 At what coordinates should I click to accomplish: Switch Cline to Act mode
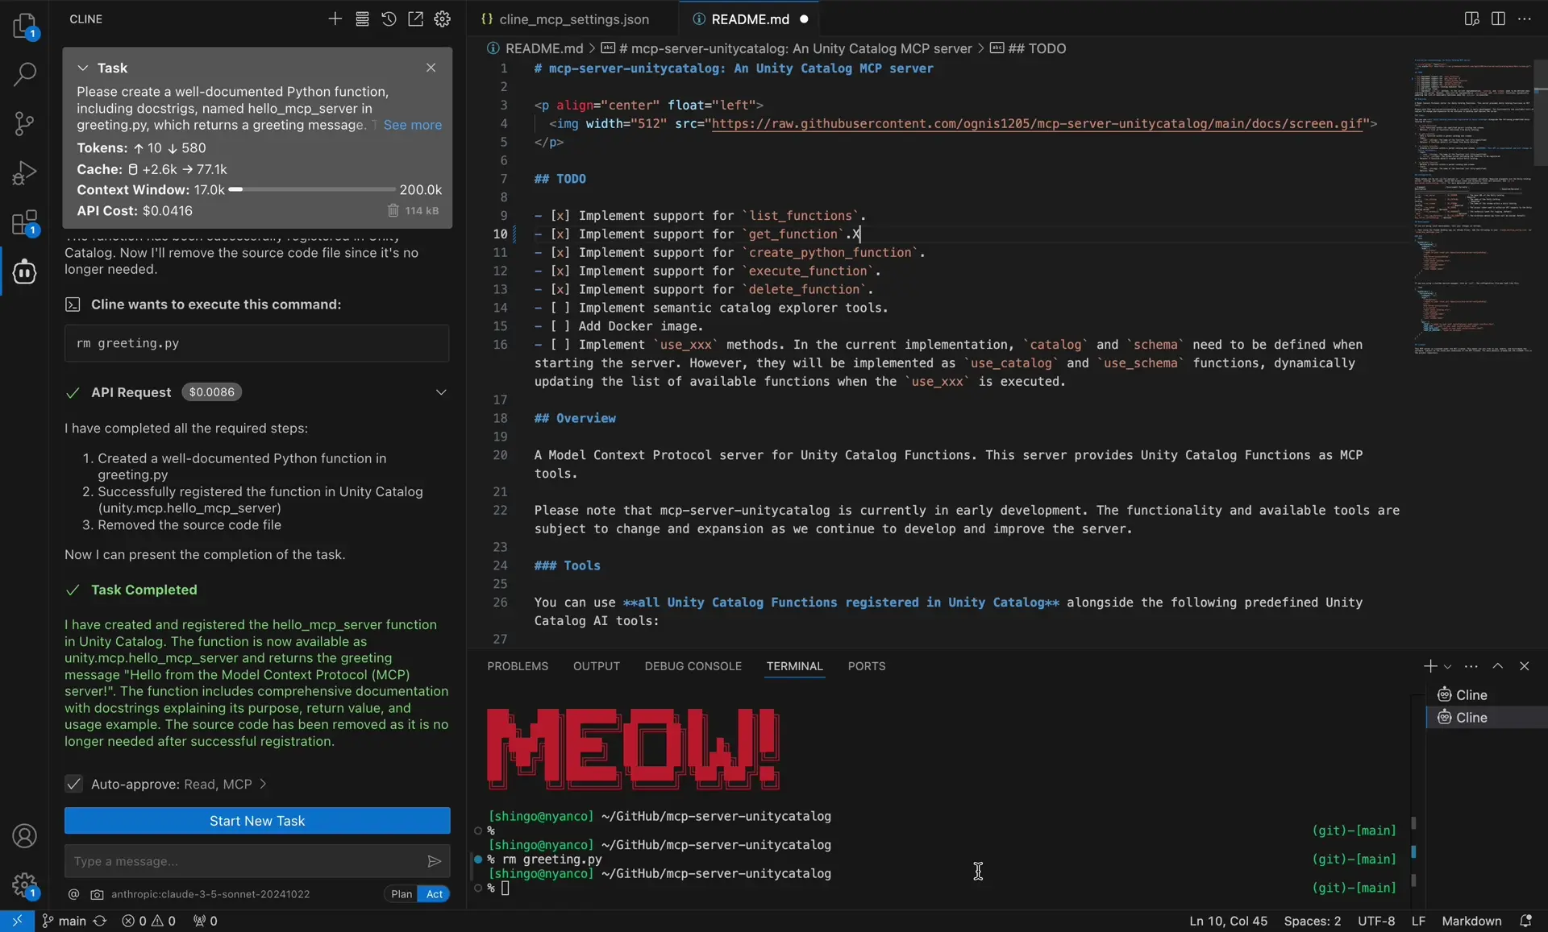pyautogui.click(x=434, y=893)
